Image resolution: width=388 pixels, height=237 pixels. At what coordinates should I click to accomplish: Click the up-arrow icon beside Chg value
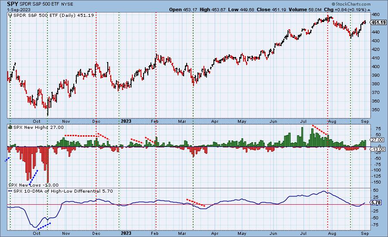pos(369,10)
